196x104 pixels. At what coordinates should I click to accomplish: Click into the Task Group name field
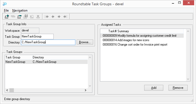point(37,36)
